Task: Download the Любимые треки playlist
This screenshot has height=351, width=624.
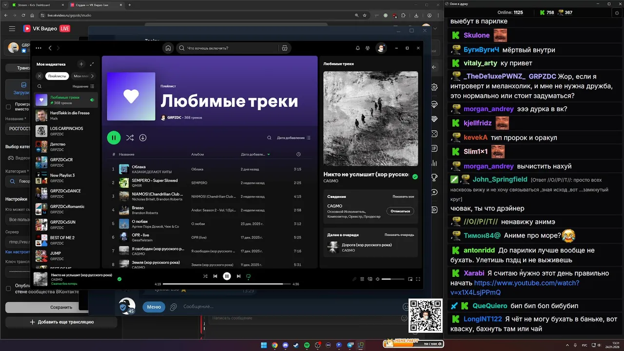Action: pos(143,138)
